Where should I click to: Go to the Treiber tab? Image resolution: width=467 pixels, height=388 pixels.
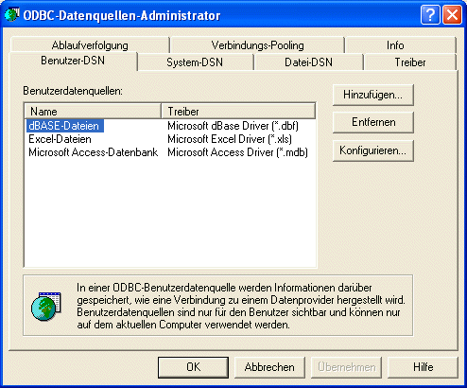click(x=410, y=62)
